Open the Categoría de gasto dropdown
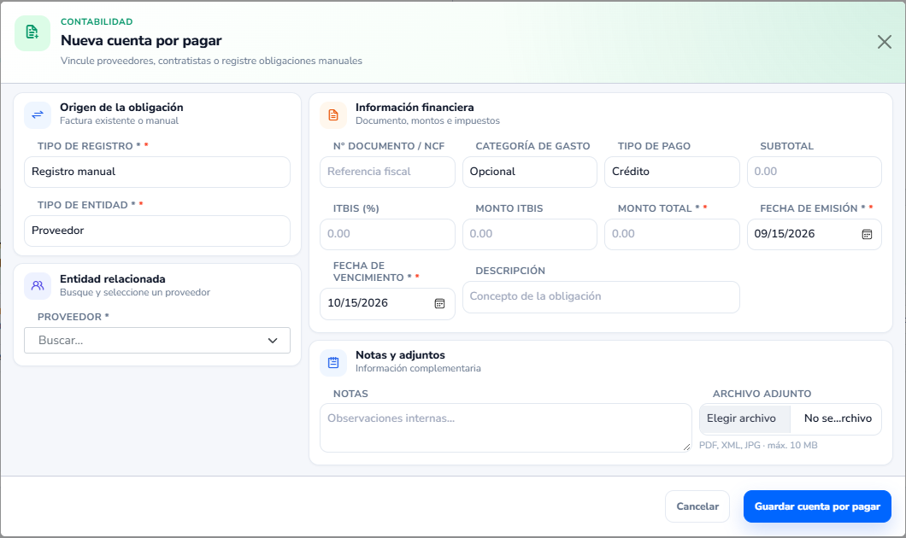Viewport: 906px width, 538px height. pos(530,172)
